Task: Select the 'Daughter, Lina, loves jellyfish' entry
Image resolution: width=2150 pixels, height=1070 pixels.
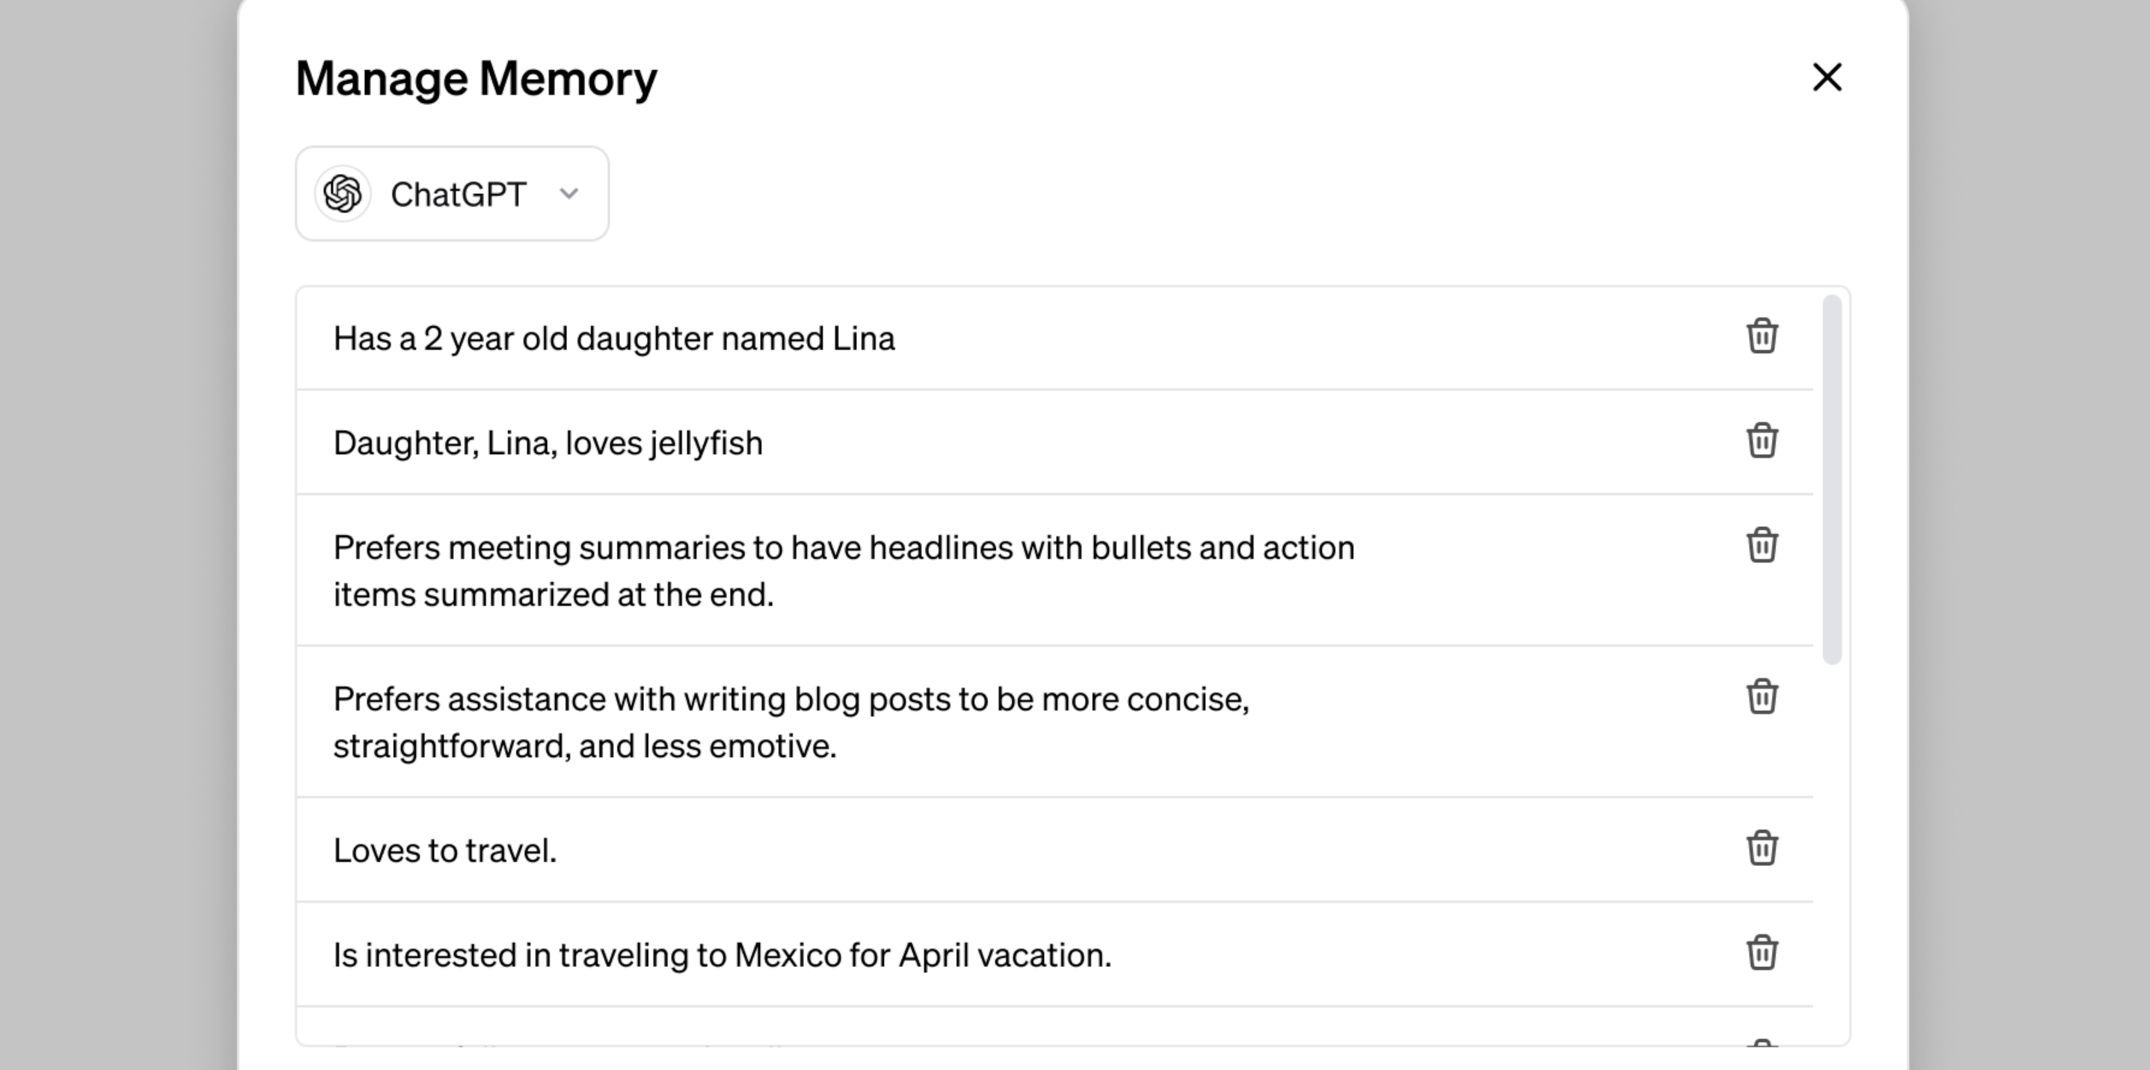Action: coord(547,443)
